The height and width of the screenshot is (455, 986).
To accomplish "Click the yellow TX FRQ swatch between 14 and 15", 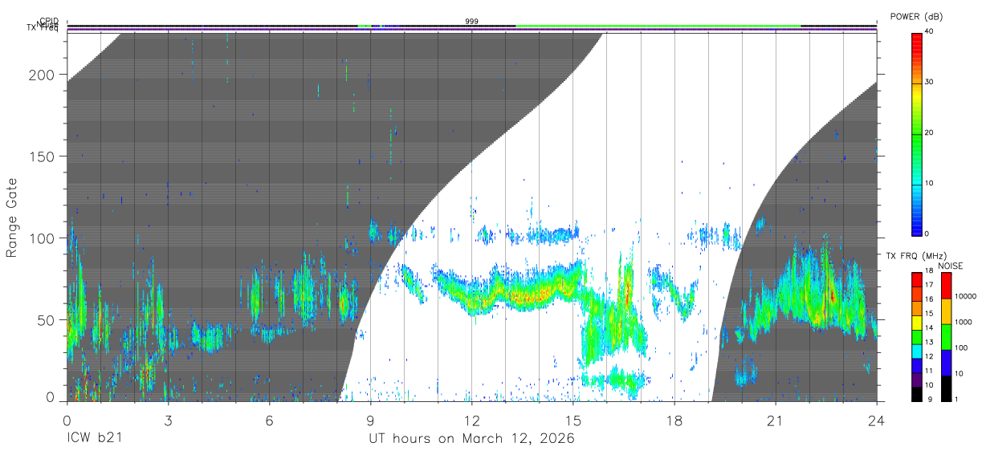I will (x=917, y=323).
